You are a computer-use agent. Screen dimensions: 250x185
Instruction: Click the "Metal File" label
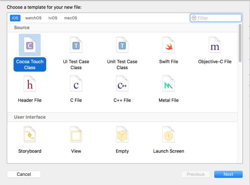point(168,100)
